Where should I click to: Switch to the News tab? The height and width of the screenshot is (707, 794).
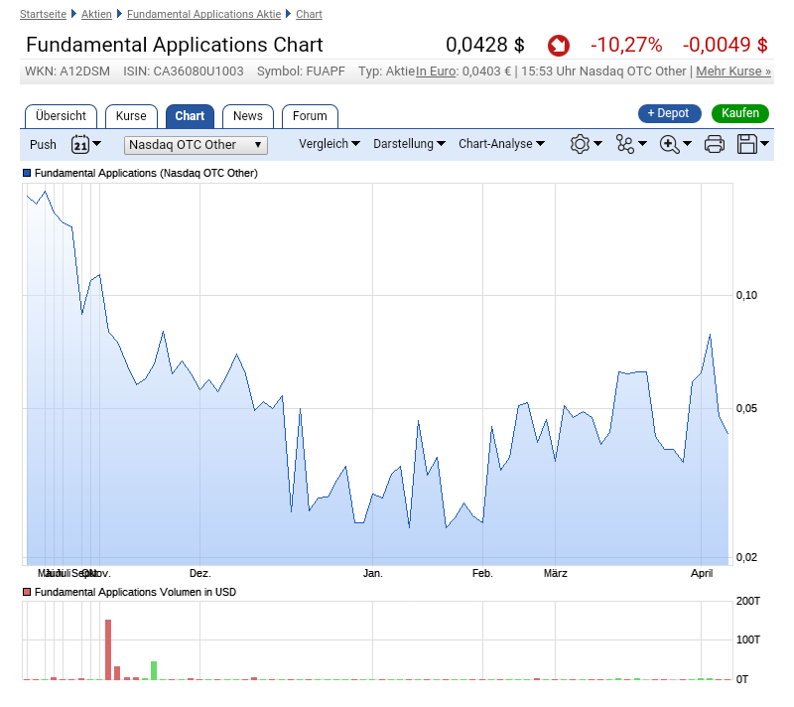point(247,116)
